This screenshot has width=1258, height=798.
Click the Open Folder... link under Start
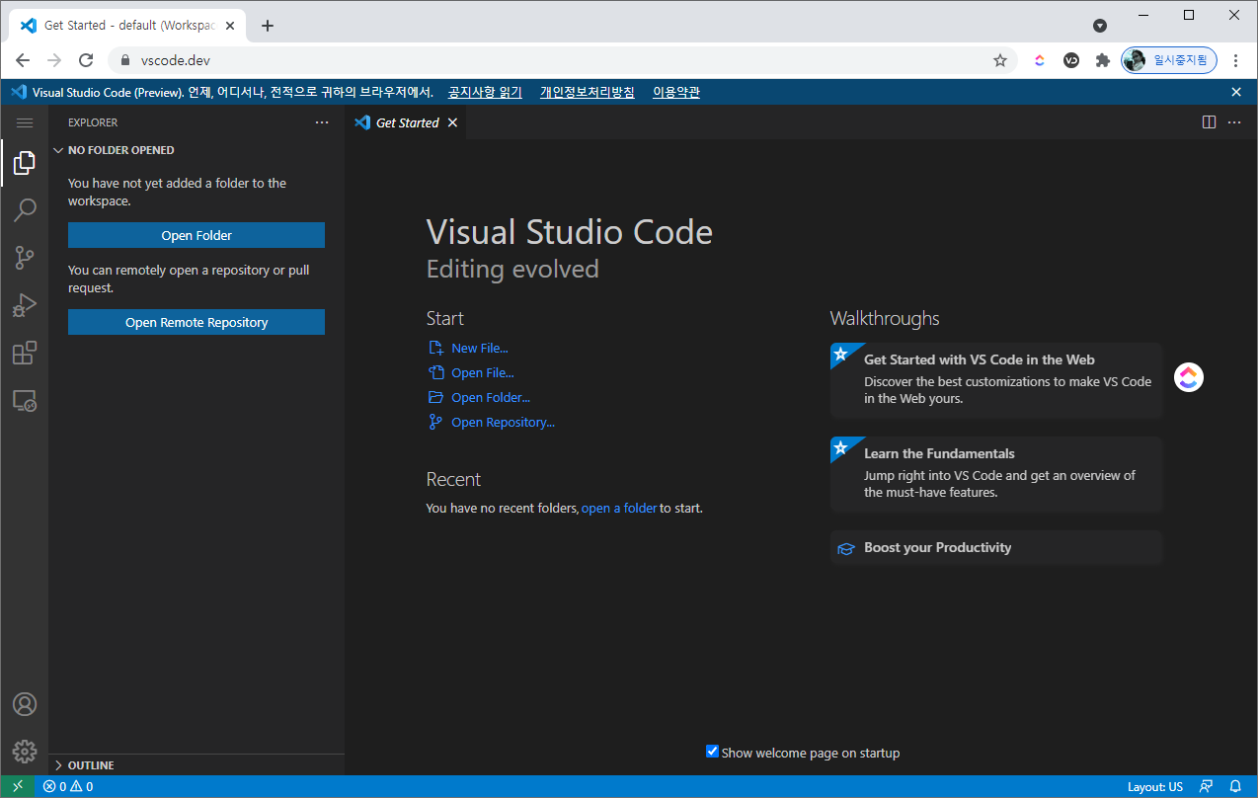[491, 397]
